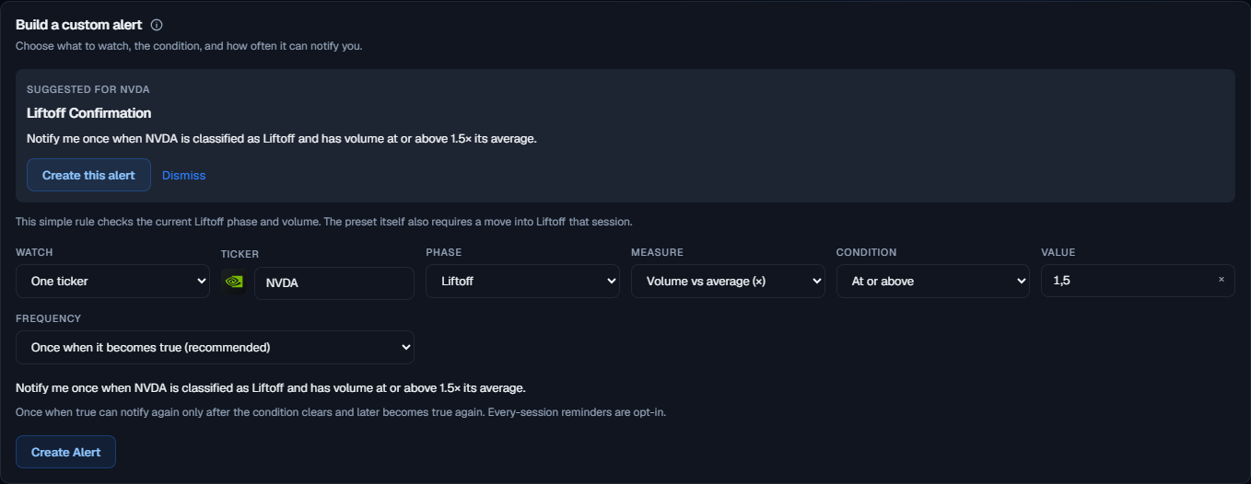The image size is (1251, 484).
Task: Click the Liftoff Confirmation heading
Action: pyautogui.click(x=88, y=113)
